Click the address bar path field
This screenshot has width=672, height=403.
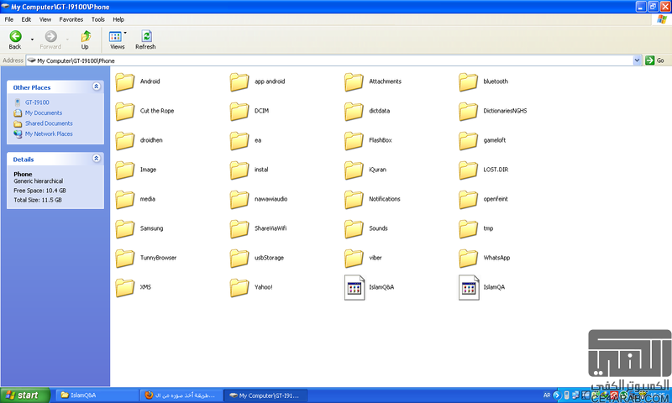coord(329,60)
